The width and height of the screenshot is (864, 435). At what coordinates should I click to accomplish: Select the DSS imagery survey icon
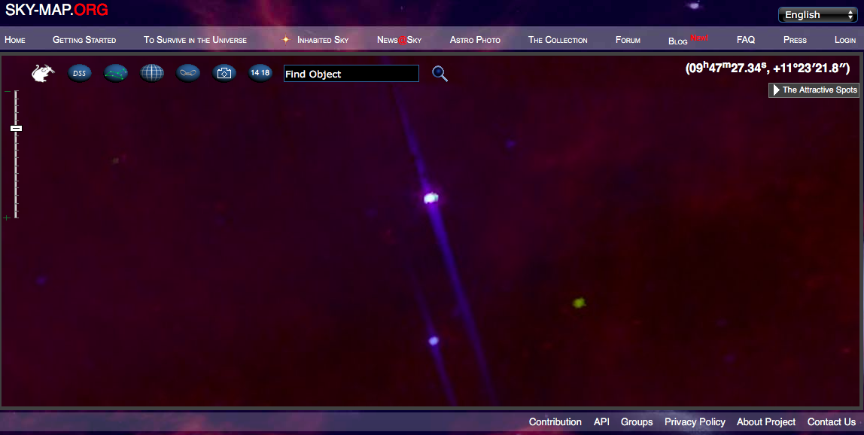click(79, 73)
